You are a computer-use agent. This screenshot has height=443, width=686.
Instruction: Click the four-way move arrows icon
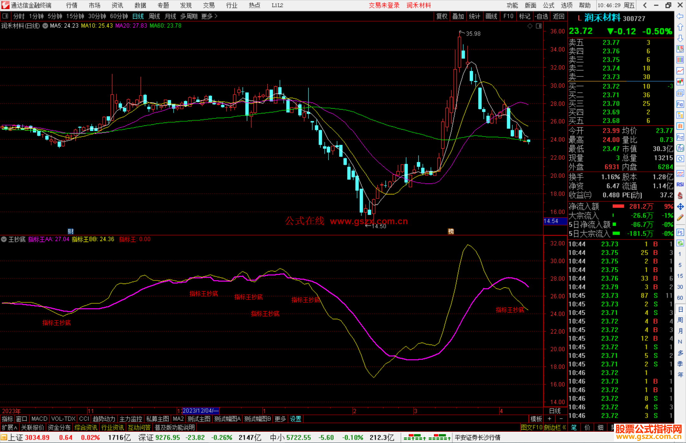680,207
